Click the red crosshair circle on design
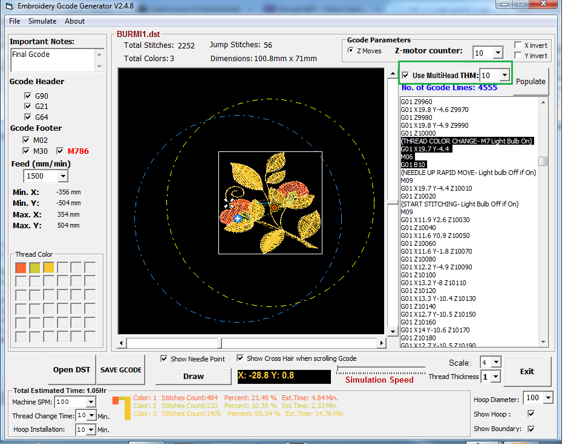This screenshot has height=445, width=565. point(275,208)
